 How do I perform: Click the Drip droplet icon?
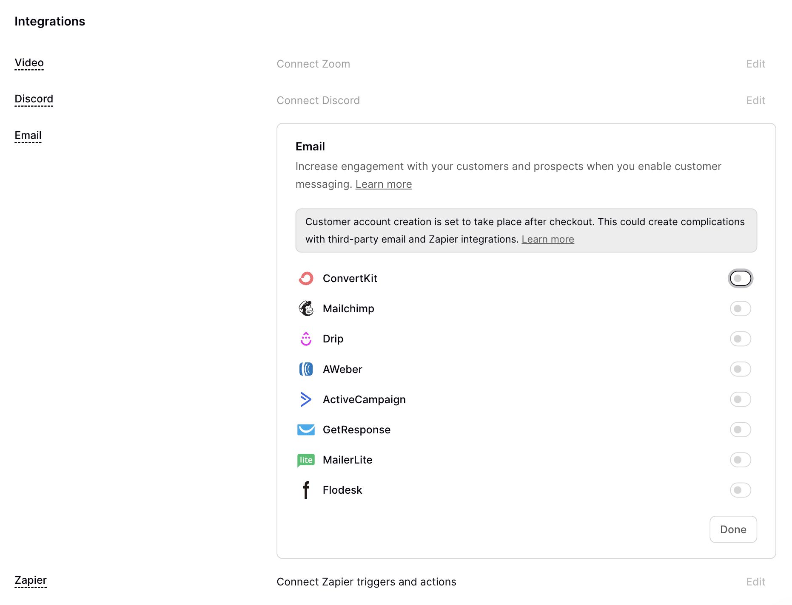(306, 339)
